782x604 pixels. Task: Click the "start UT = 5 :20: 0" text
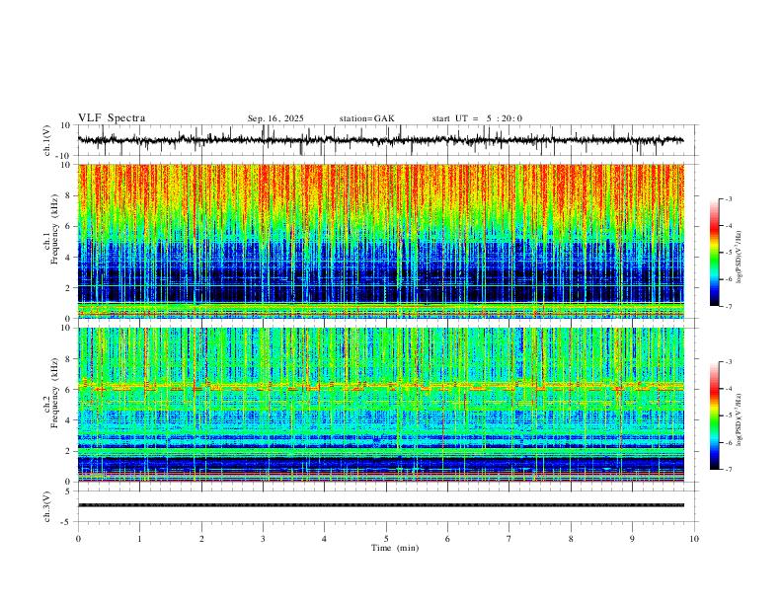[477, 118]
